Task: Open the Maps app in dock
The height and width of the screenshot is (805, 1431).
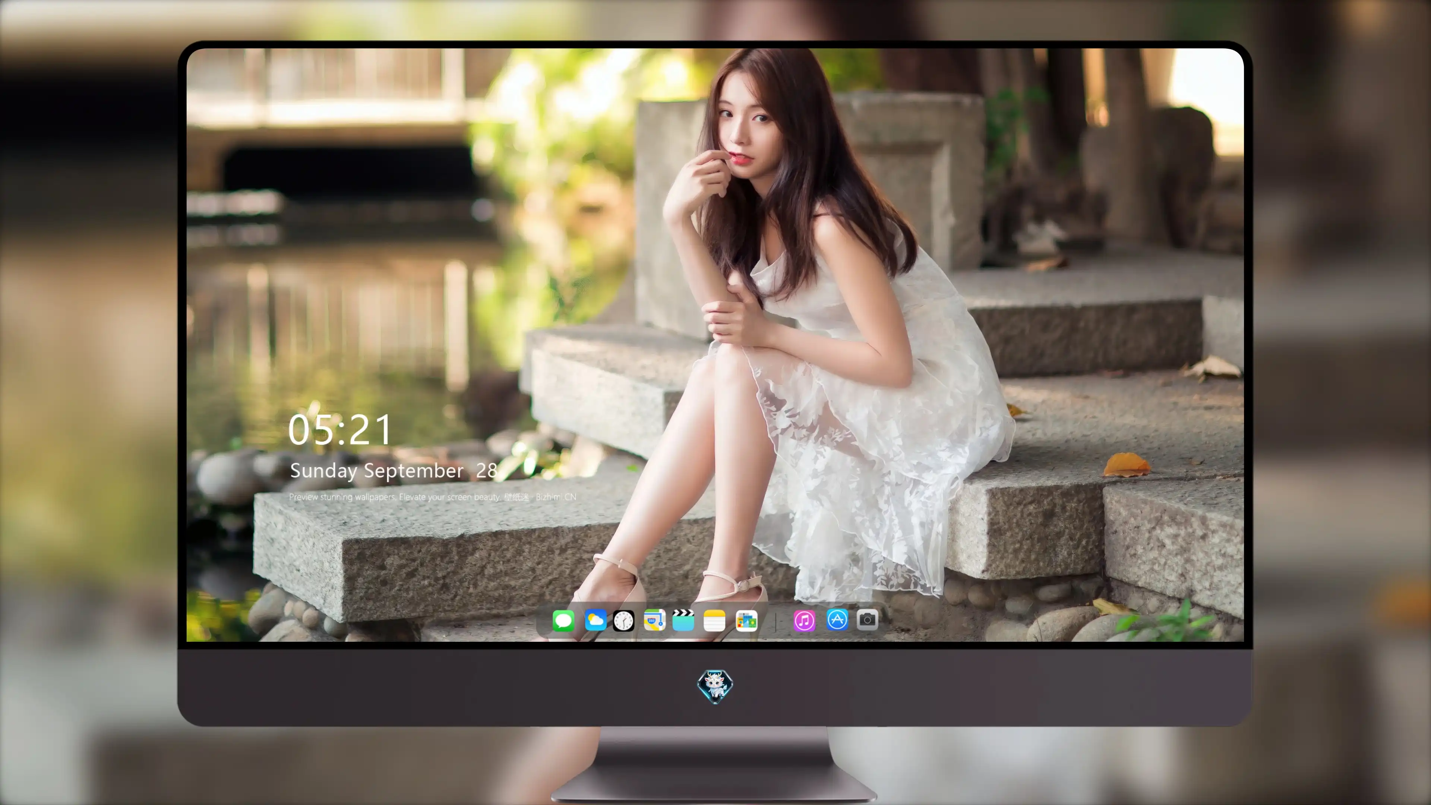Action: [654, 621]
